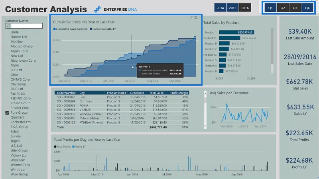Screen dimensions: 319x179
Task: Click the Profits LY legend marker
Action: pyautogui.click(x=73, y=146)
